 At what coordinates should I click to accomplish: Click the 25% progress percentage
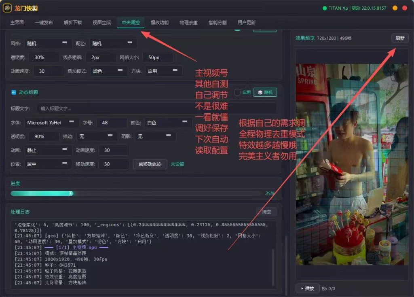pos(270,193)
